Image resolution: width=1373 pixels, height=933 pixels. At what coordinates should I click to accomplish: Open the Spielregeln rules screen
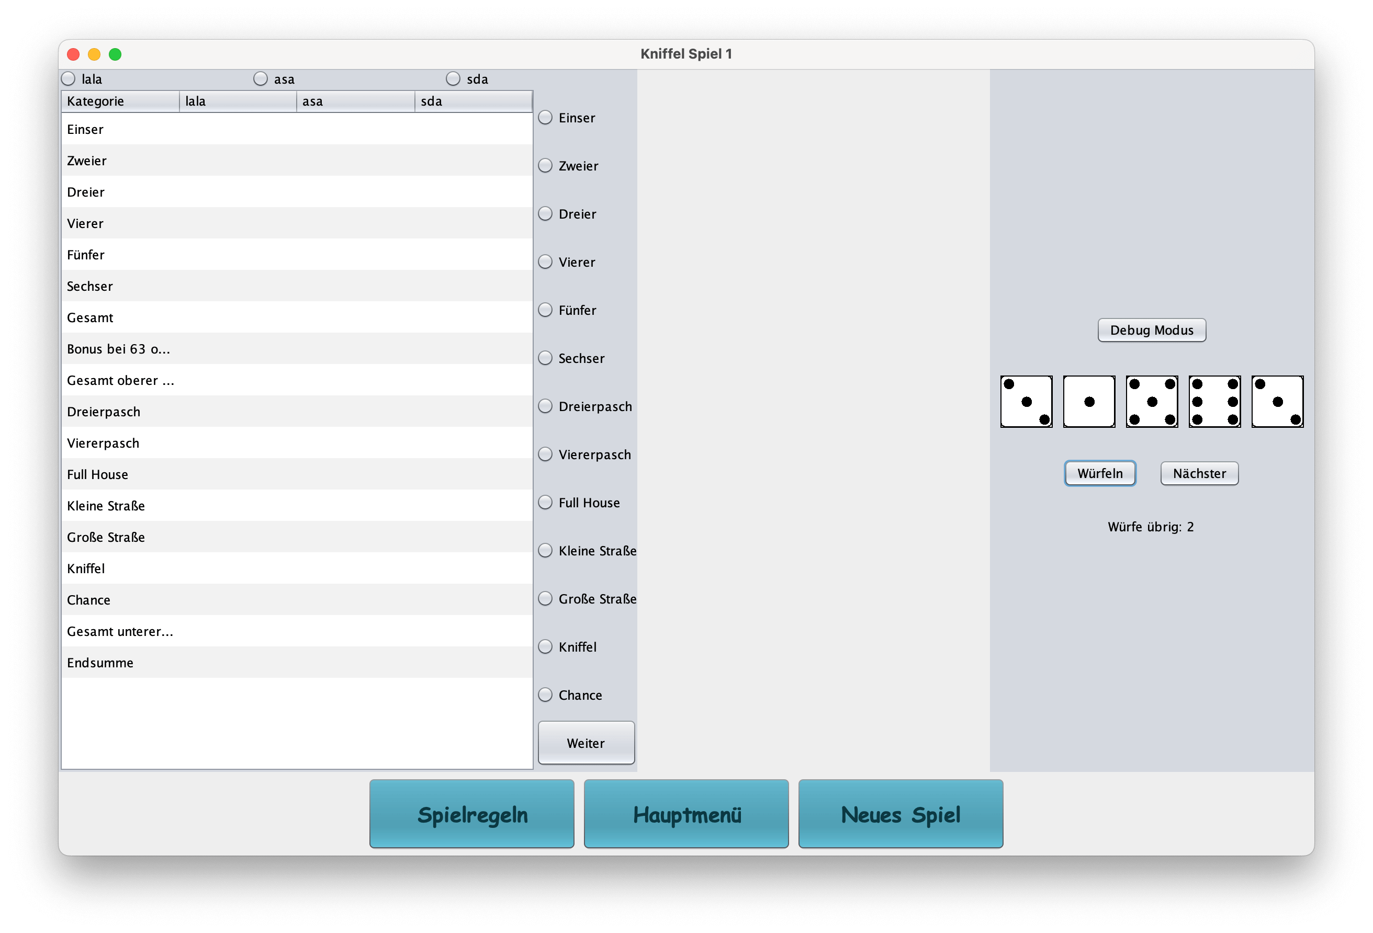pyautogui.click(x=471, y=814)
